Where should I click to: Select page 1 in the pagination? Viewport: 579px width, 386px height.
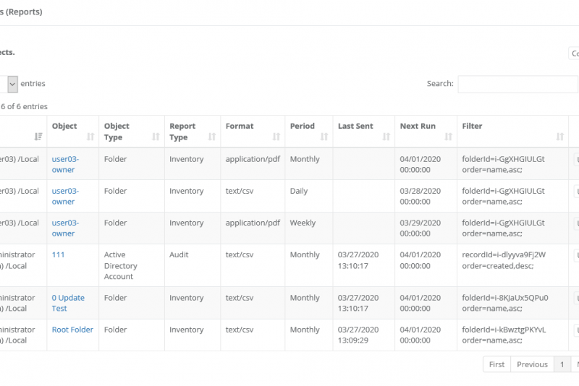click(562, 364)
